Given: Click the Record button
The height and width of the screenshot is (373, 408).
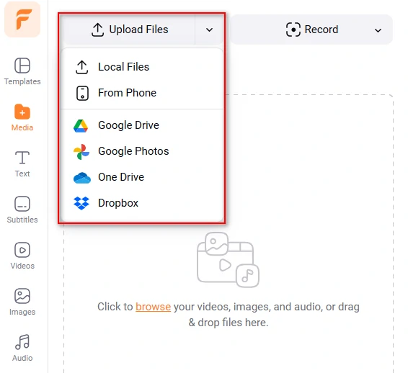Looking at the screenshot, I should (311, 30).
